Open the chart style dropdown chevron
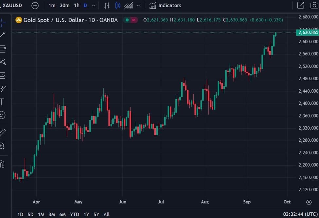This screenshot has width=319, height=218. [x=138, y=5]
